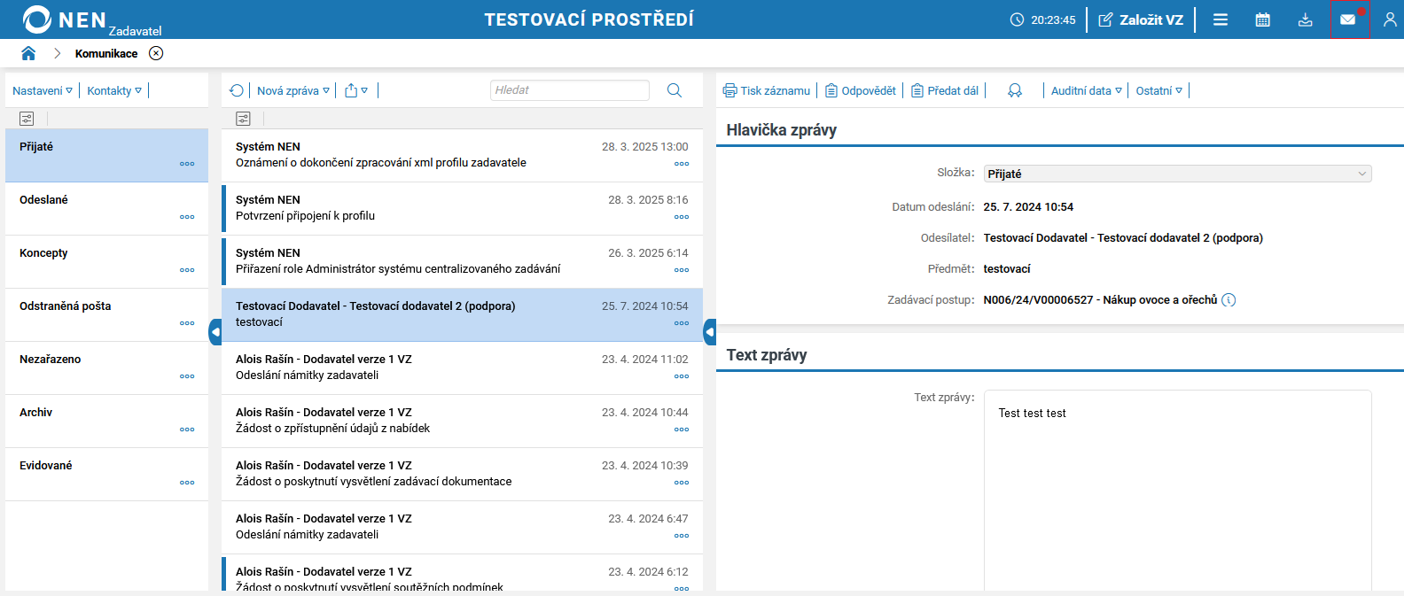The image size is (1404, 596).
Task: Select the Odeslané folder
Action: click(x=44, y=200)
